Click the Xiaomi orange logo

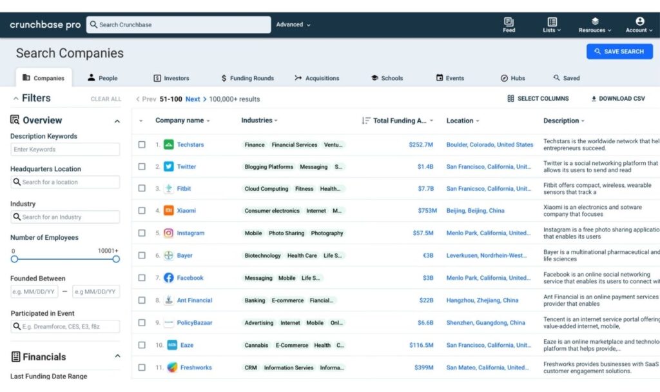[168, 210]
